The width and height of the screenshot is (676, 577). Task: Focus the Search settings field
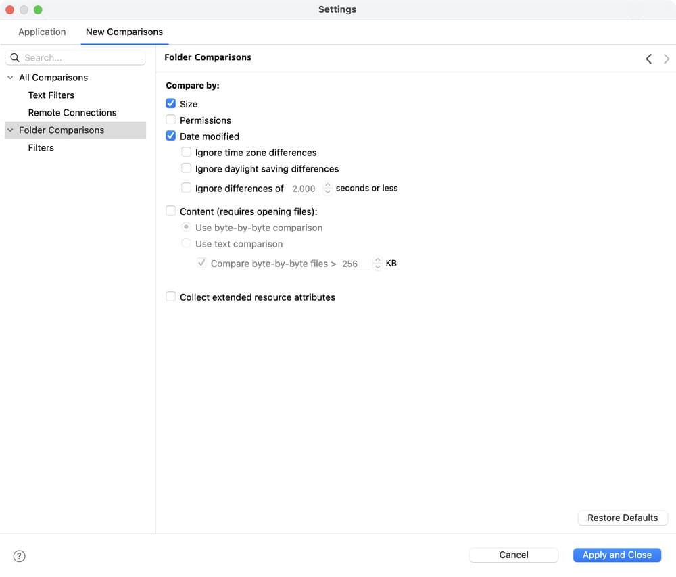pyautogui.click(x=76, y=57)
